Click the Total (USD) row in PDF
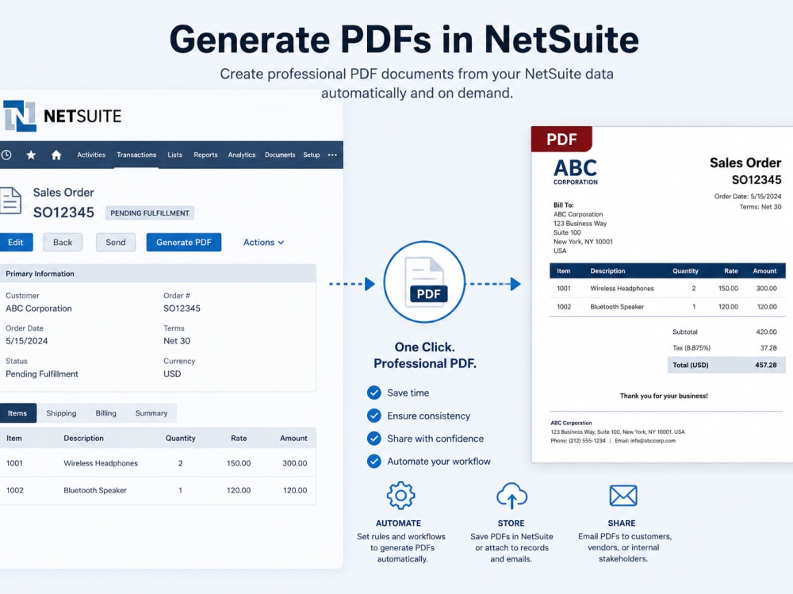The height and width of the screenshot is (594, 793). (726, 365)
